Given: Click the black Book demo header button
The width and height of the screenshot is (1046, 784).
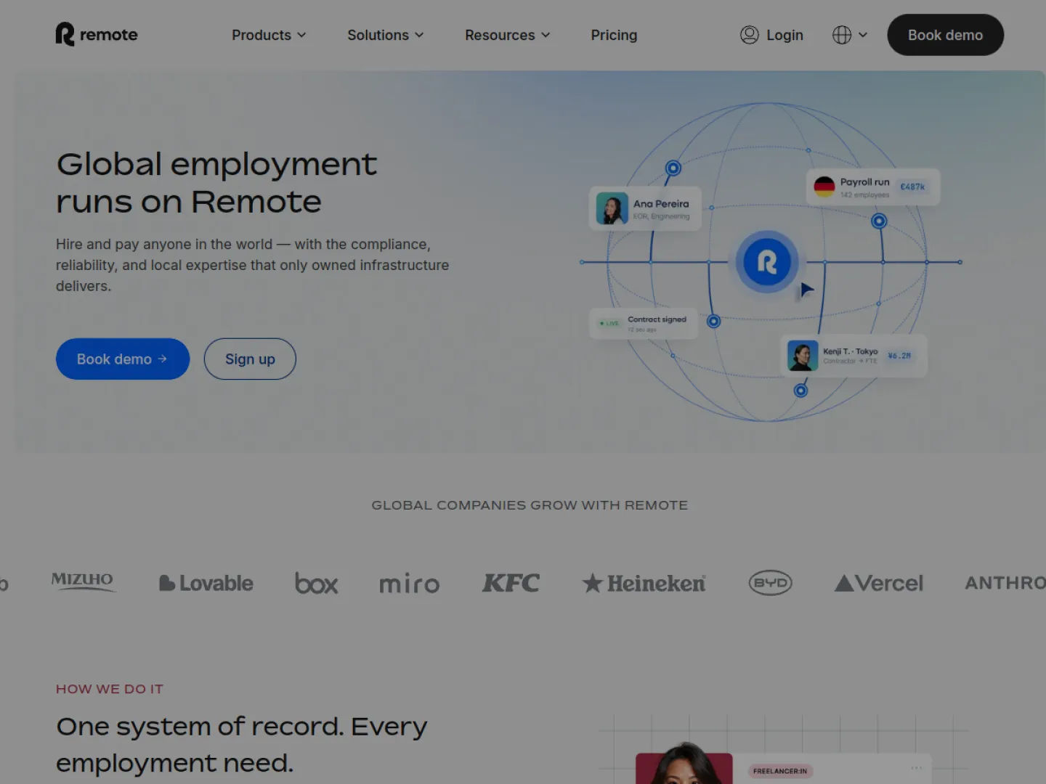Looking at the screenshot, I should [x=945, y=35].
